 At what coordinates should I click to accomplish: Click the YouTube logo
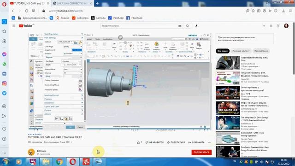click(x=25, y=26)
